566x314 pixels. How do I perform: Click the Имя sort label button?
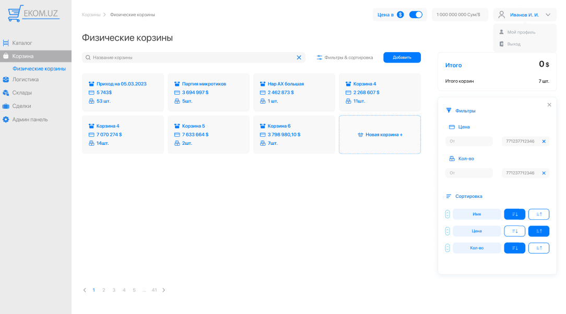click(477, 214)
